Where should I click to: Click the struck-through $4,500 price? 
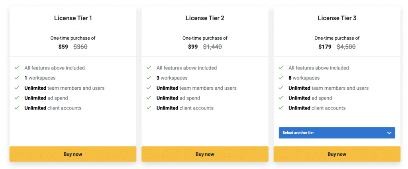coord(346,47)
